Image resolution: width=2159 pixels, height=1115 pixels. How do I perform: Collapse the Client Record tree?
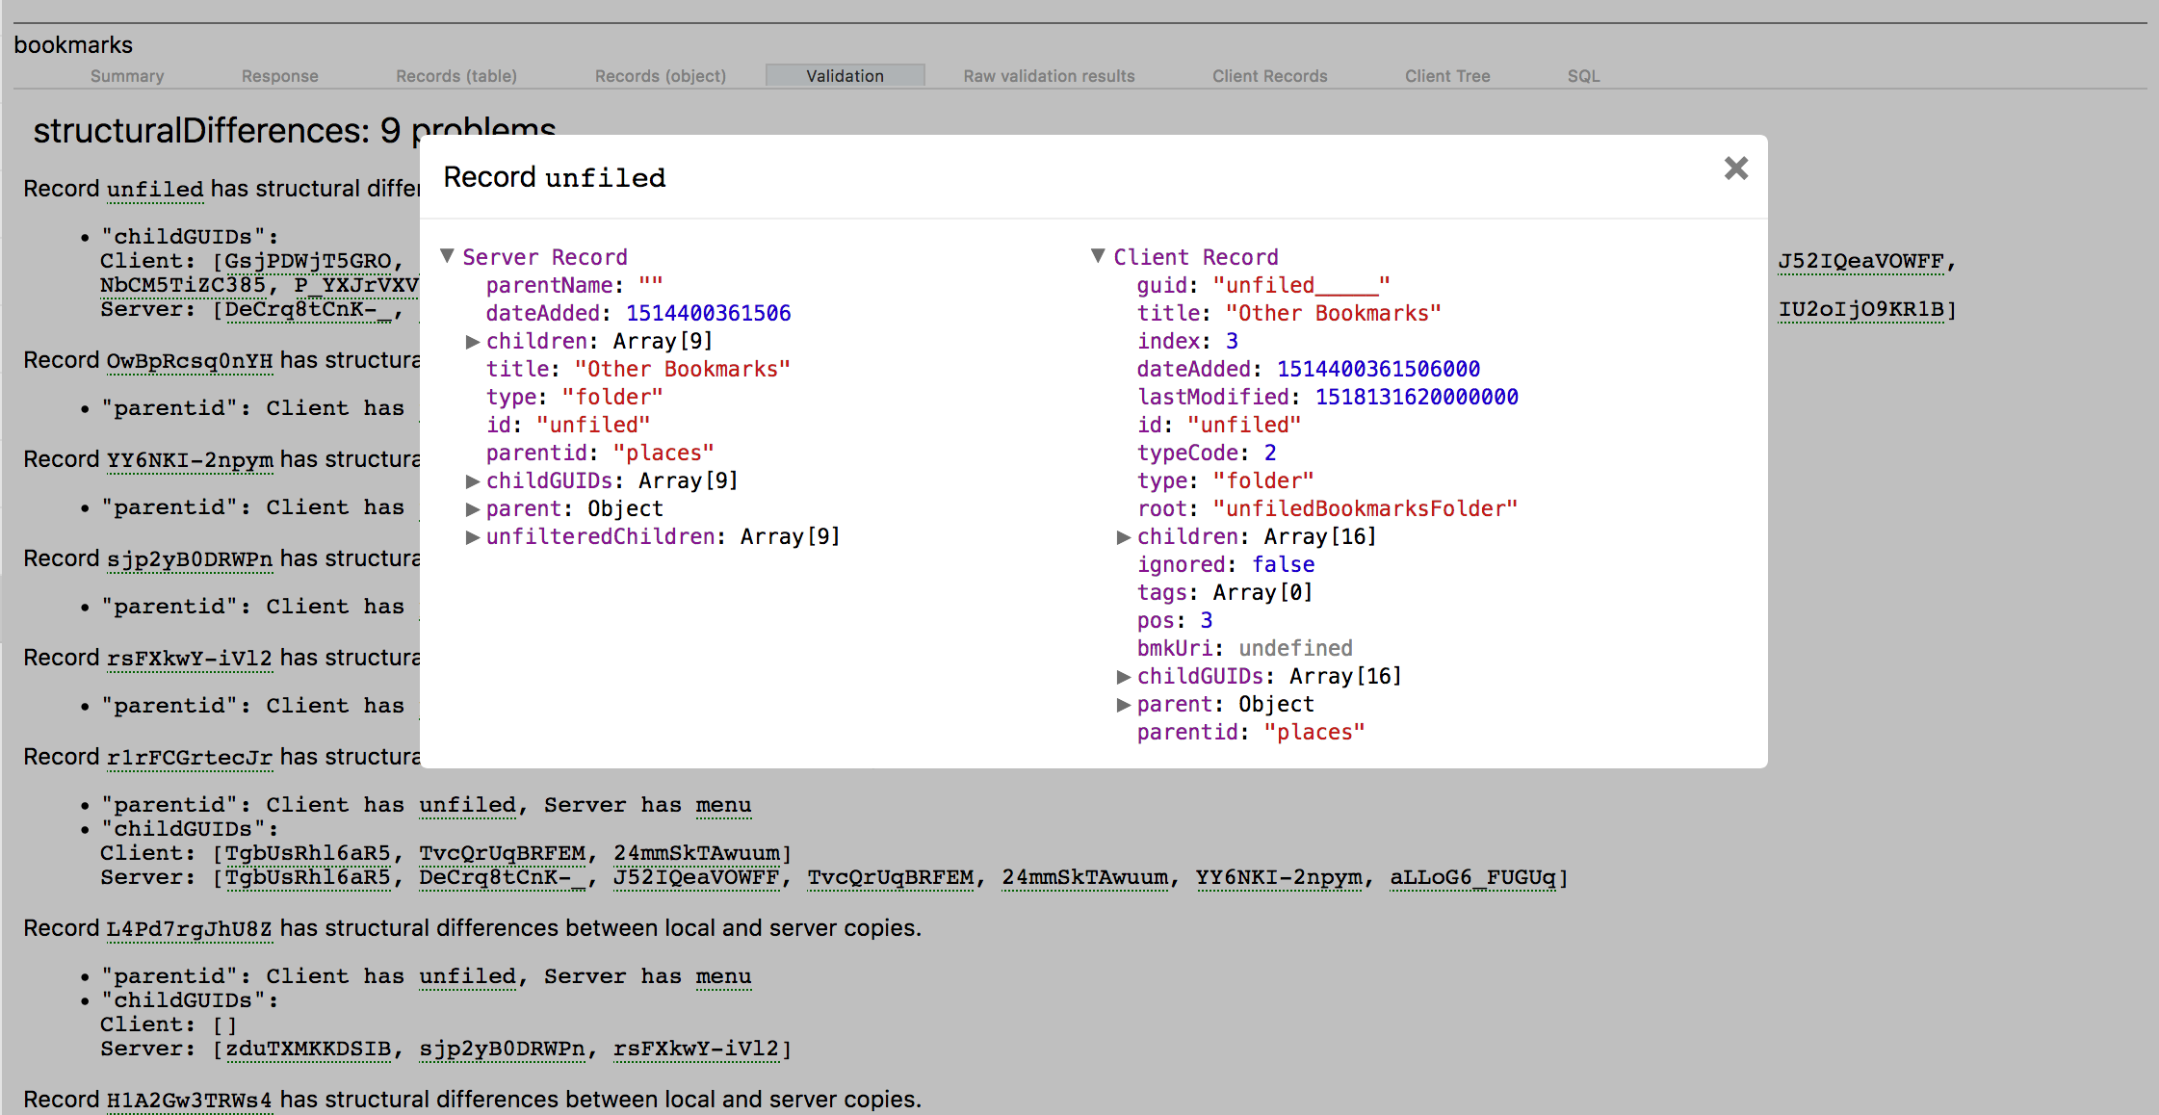click(1098, 256)
